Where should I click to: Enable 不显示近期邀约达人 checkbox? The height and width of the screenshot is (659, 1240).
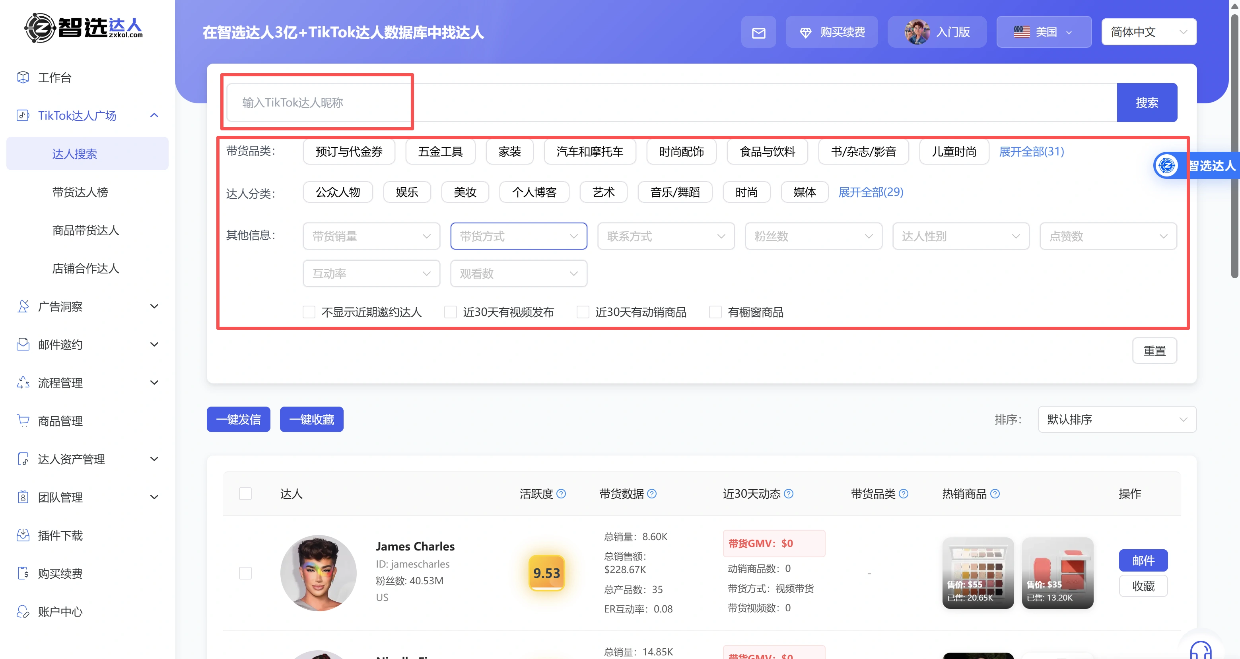pos(309,312)
